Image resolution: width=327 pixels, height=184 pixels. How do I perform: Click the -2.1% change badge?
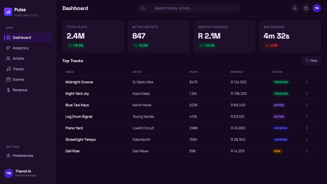[272, 45]
